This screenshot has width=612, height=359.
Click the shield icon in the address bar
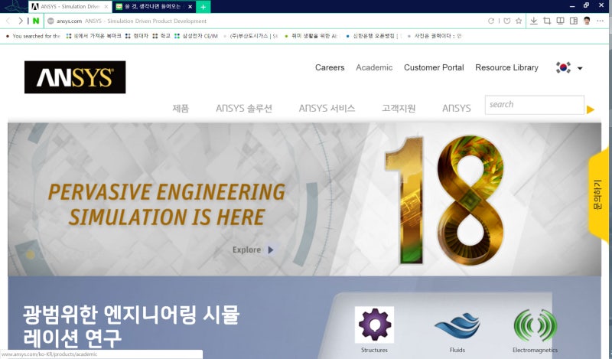pyautogui.click(x=506, y=21)
